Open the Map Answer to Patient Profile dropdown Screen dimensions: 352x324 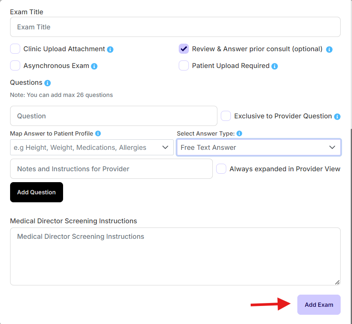[x=92, y=147]
